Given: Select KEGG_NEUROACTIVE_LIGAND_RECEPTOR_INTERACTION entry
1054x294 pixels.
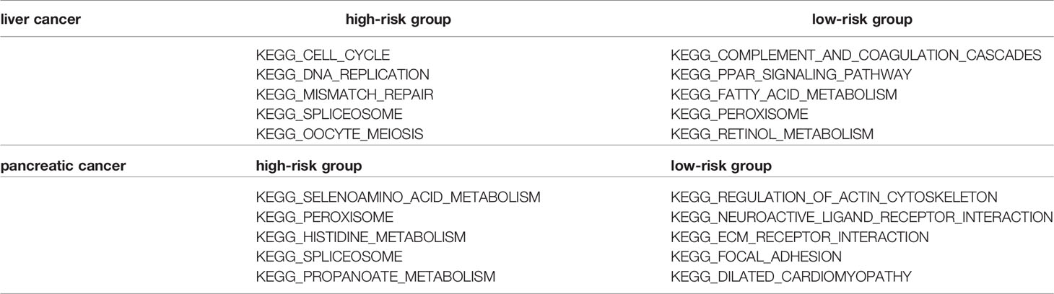Looking at the screenshot, I should tap(862, 217).
